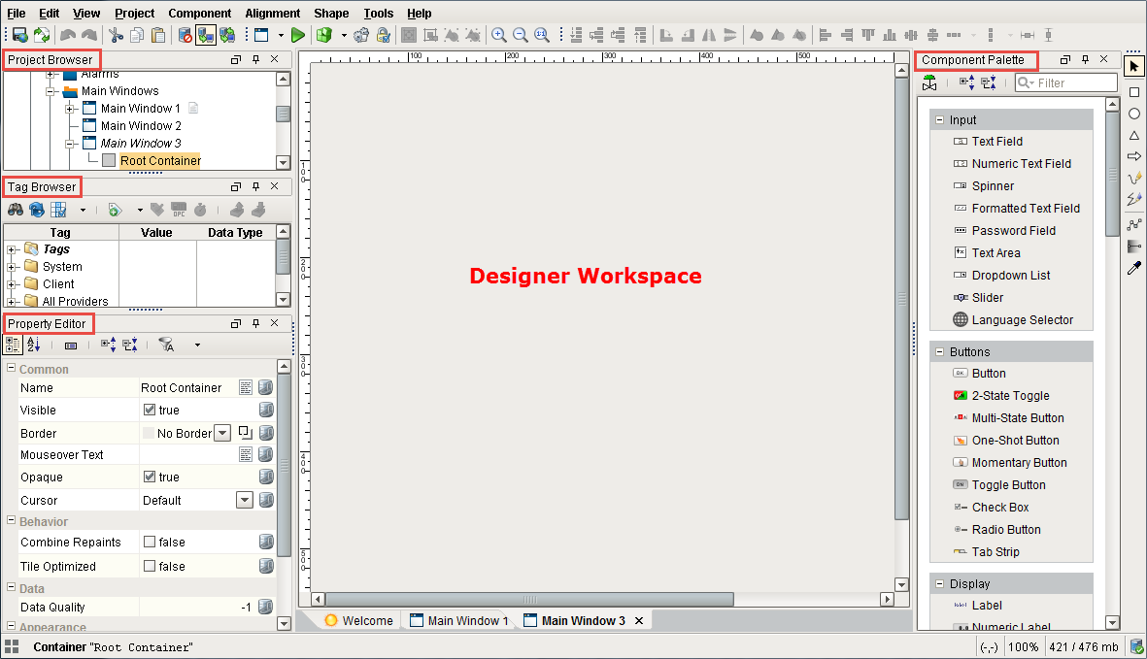This screenshot has width=1147, height=659.
Task: Pin the Property Editor panel
Action: [x=255, y=323]
